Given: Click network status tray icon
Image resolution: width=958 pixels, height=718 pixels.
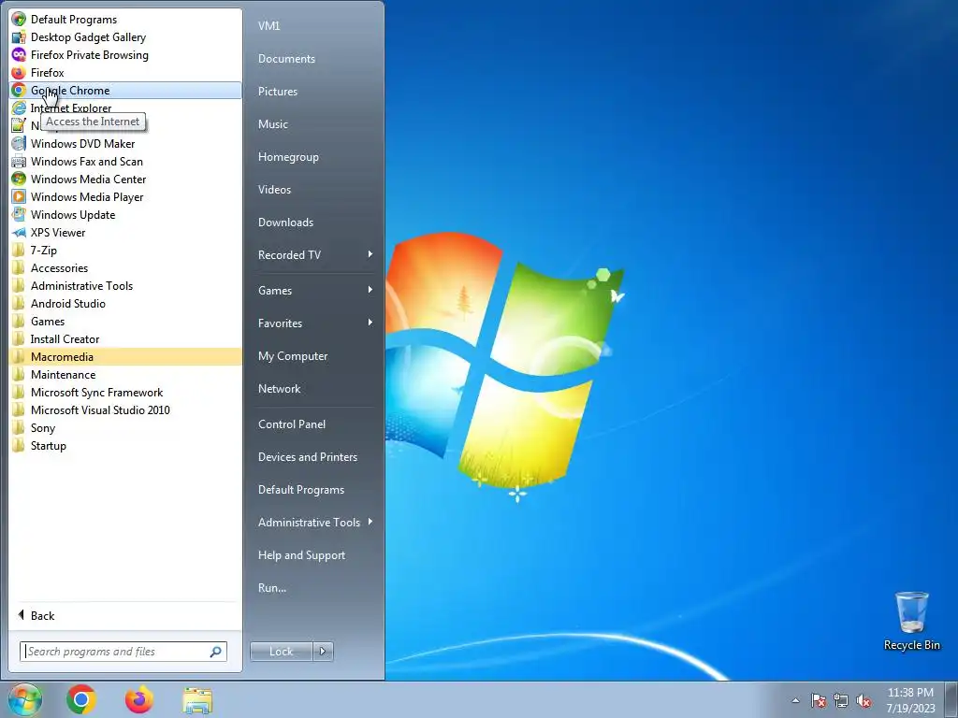Looking at the screenshot, I should click(841, 700).
